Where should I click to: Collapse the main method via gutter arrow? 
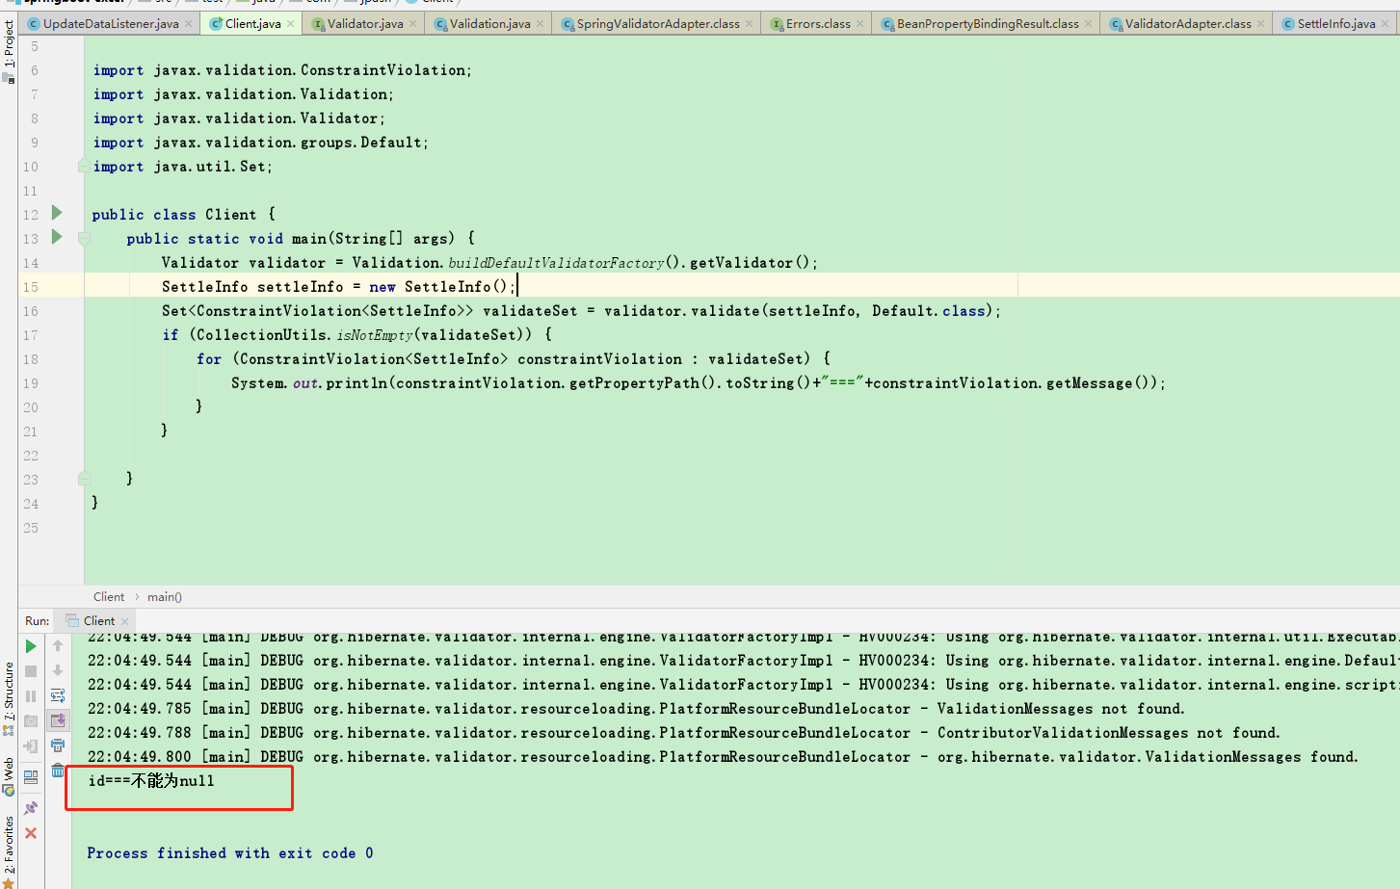coord(83,238)
